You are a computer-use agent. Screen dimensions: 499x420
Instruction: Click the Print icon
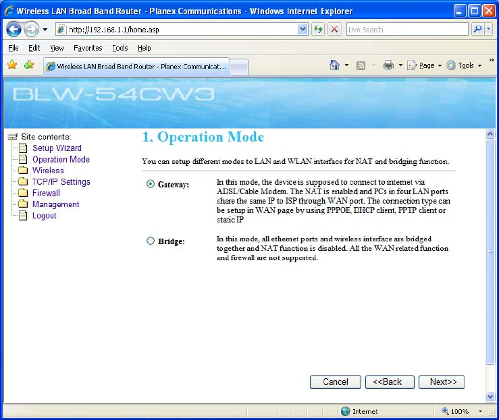click(388, 65)
